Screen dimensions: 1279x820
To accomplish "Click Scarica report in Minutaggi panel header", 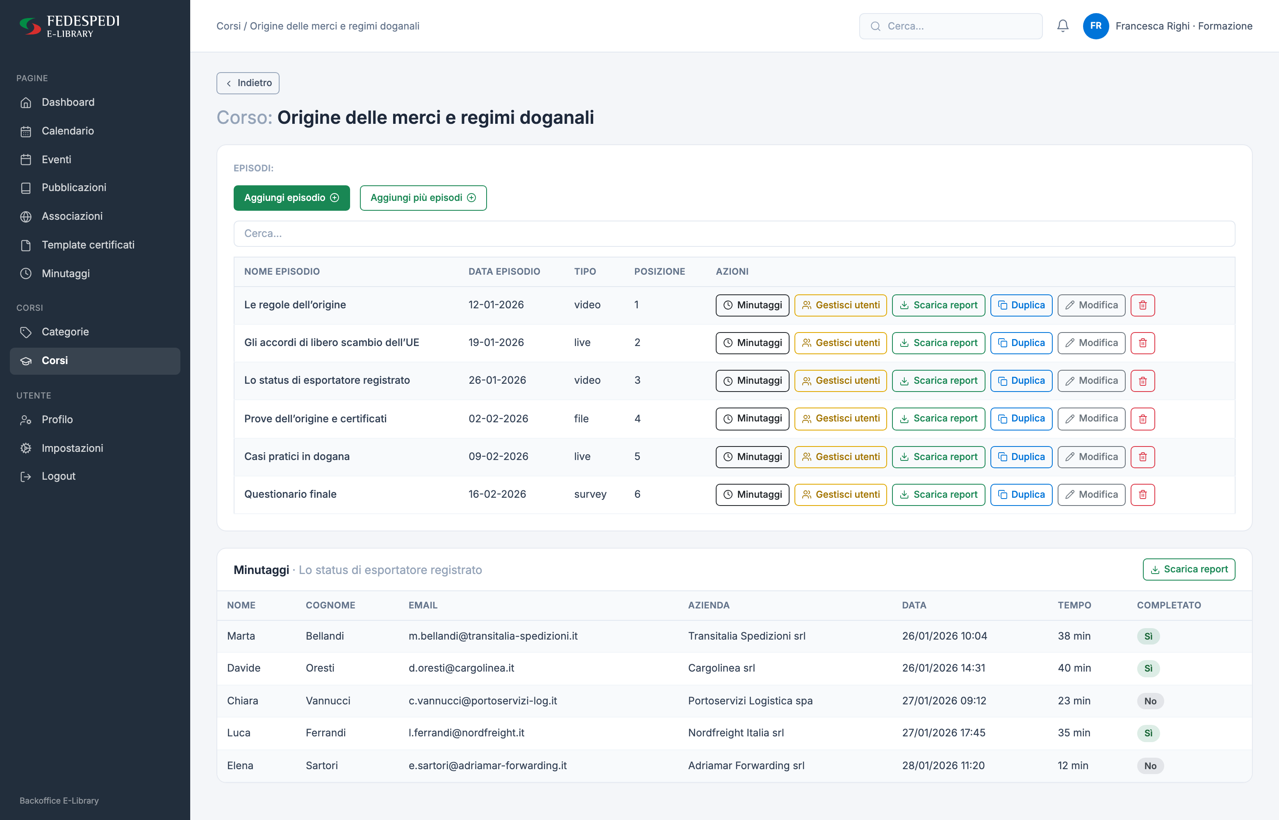I will (1188, 569).
